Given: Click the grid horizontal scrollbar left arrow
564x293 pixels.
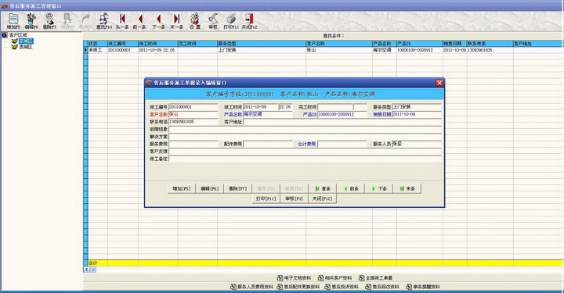Looking at the screenshot, I should point(86,270).
